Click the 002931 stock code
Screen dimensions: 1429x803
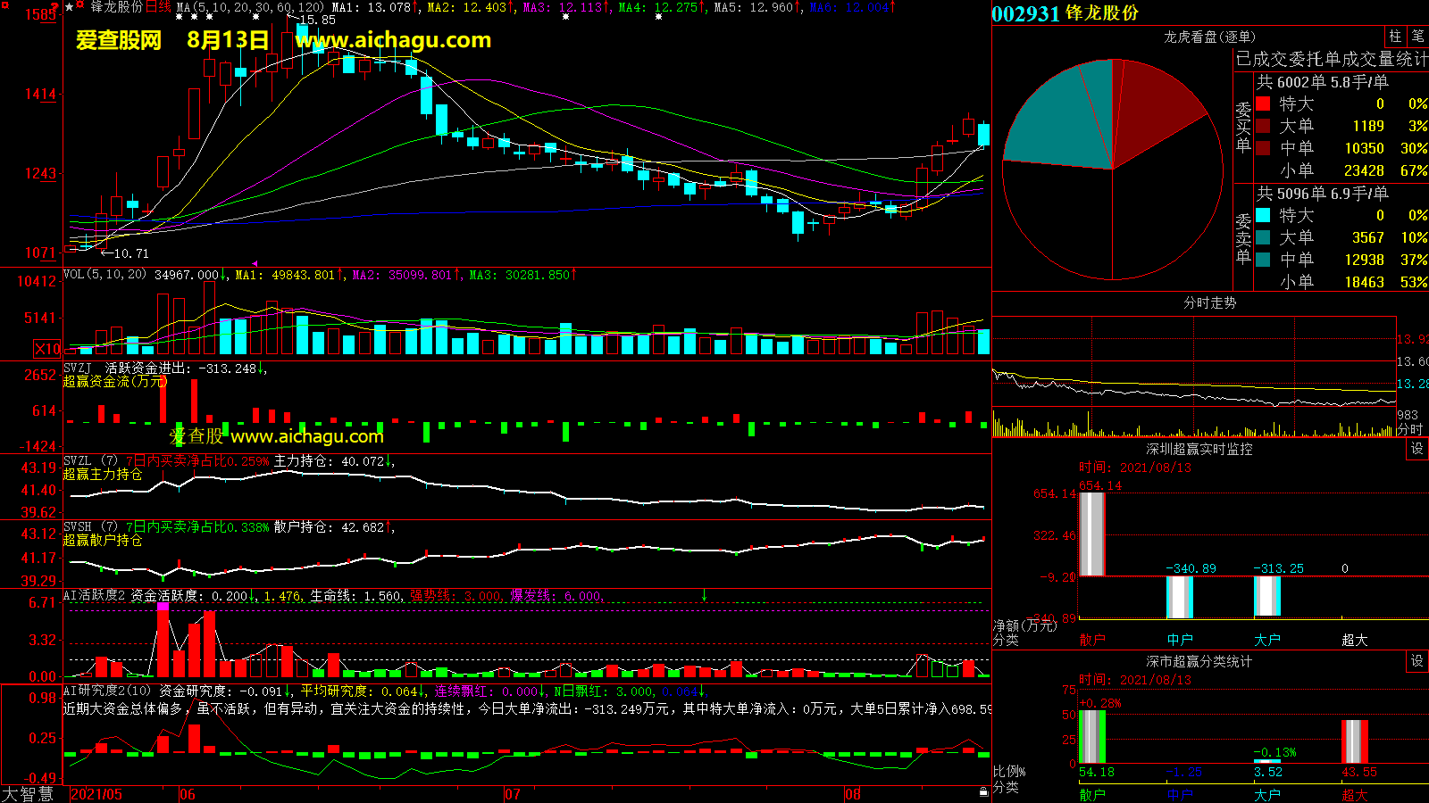1025,13
